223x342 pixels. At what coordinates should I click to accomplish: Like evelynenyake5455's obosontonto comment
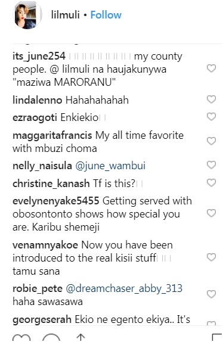[x=211, y=213]
